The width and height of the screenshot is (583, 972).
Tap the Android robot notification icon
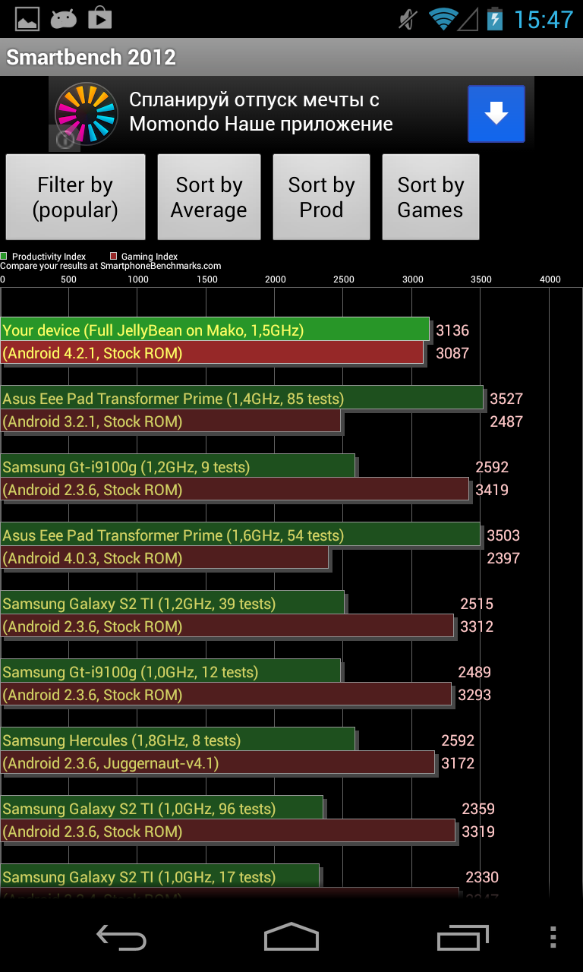click(x=64, y=19)
